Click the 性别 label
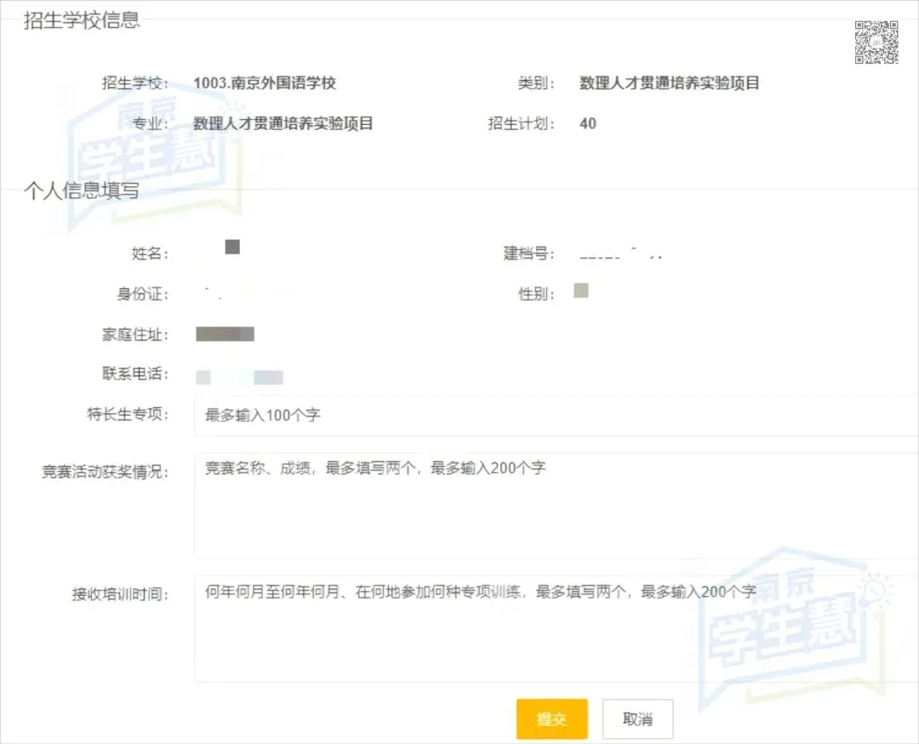 click(536, 293)
